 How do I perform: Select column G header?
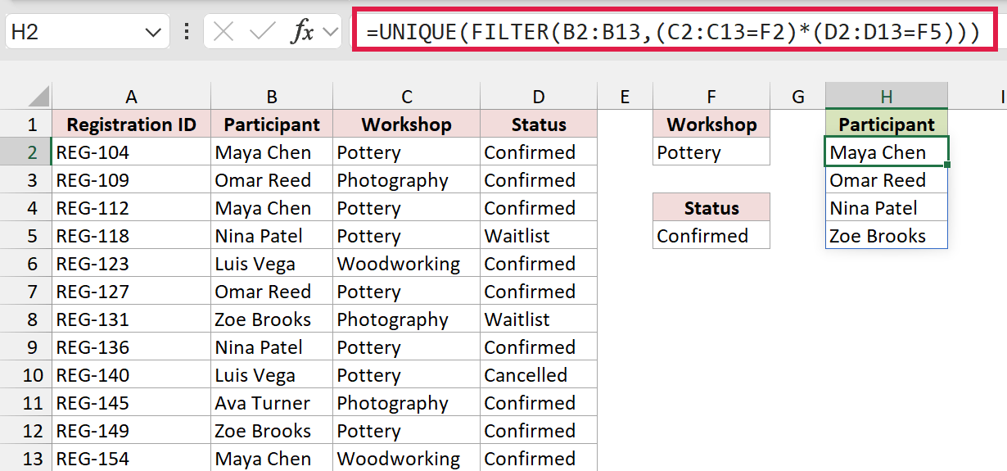pyautogui.click(x=798, y=97)
